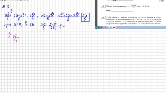Click the boxed task number 12
The width and height of the screenshot is (166, 93).
103,6
